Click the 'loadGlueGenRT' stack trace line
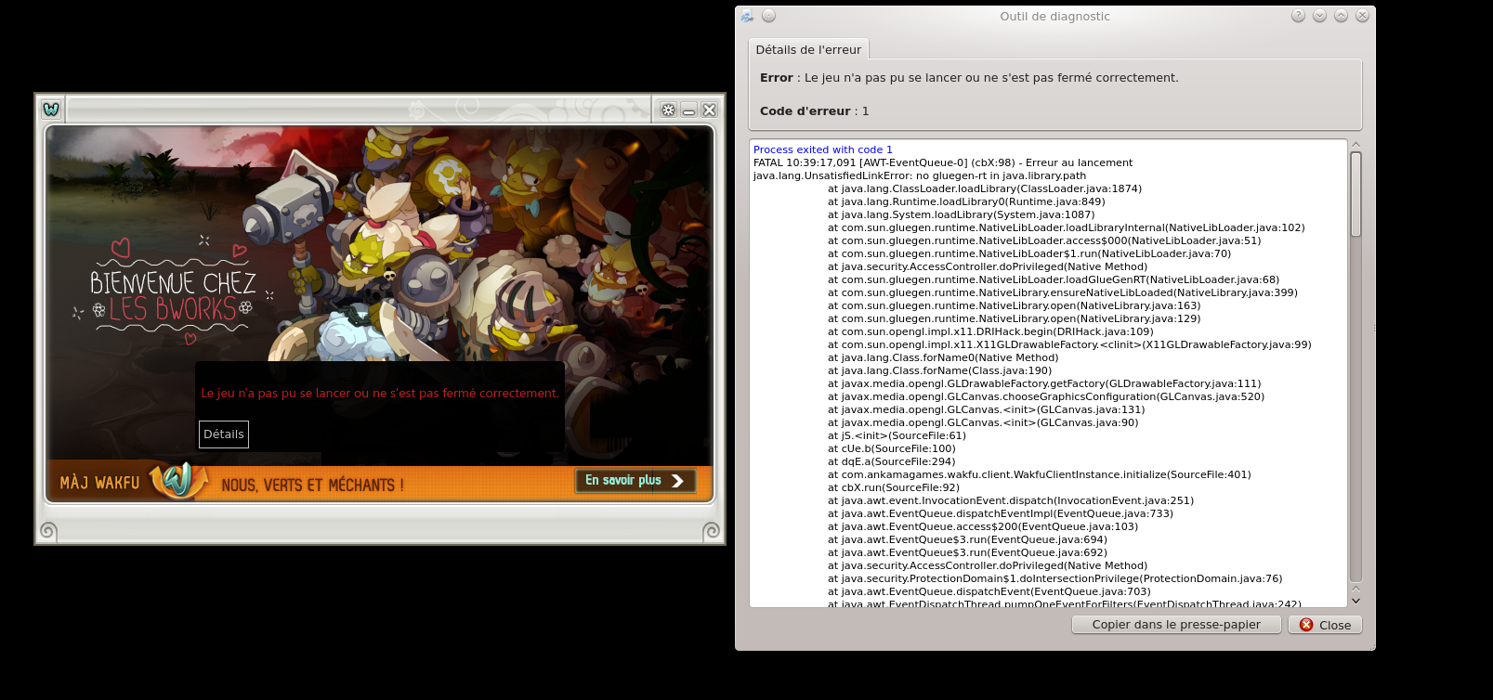Image resolution: width=1493 pixels, height=700 pixels. pyautogui.click(x=1054, y=279)
